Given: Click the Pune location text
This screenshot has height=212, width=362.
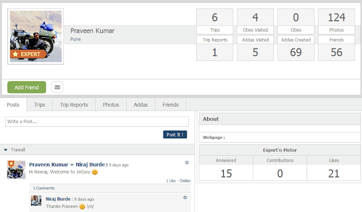Looking at the screenshot, I should pos(75,39).
